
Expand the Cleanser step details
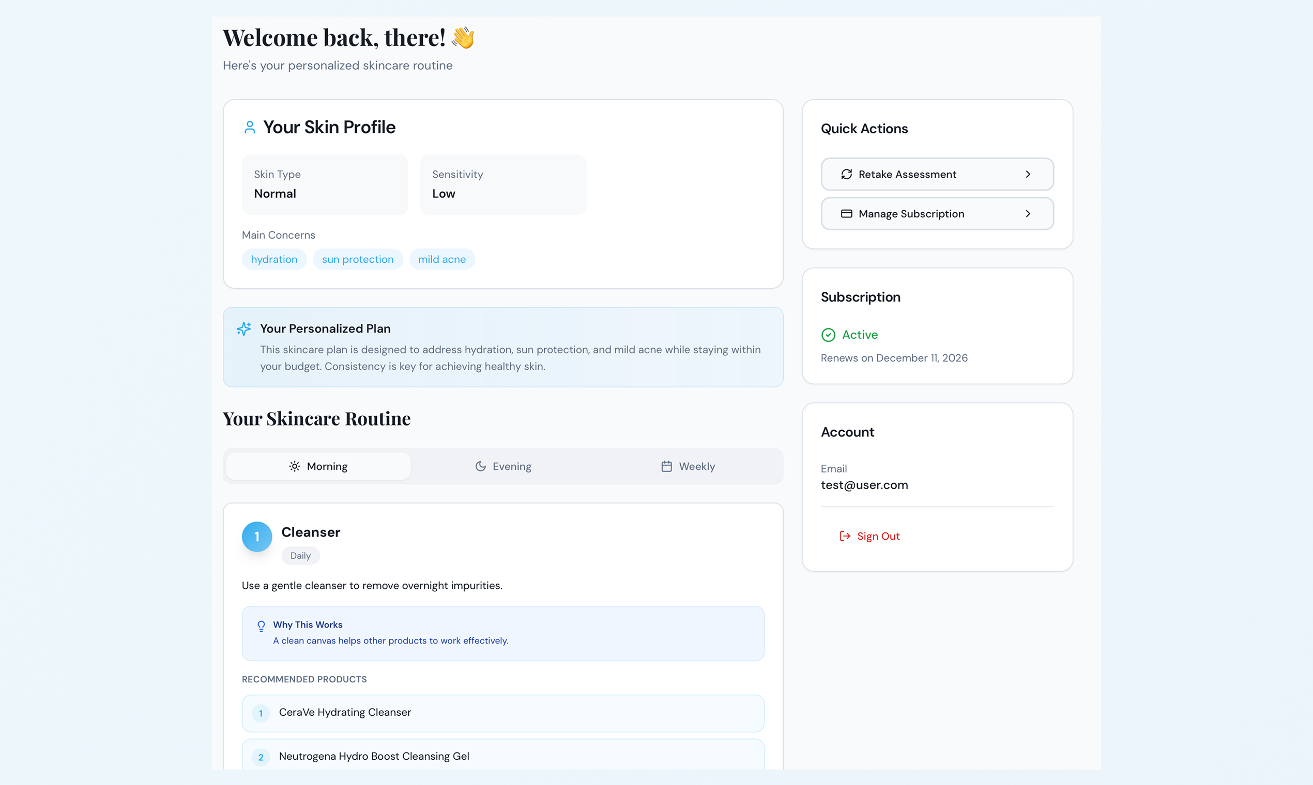(311, 532)
